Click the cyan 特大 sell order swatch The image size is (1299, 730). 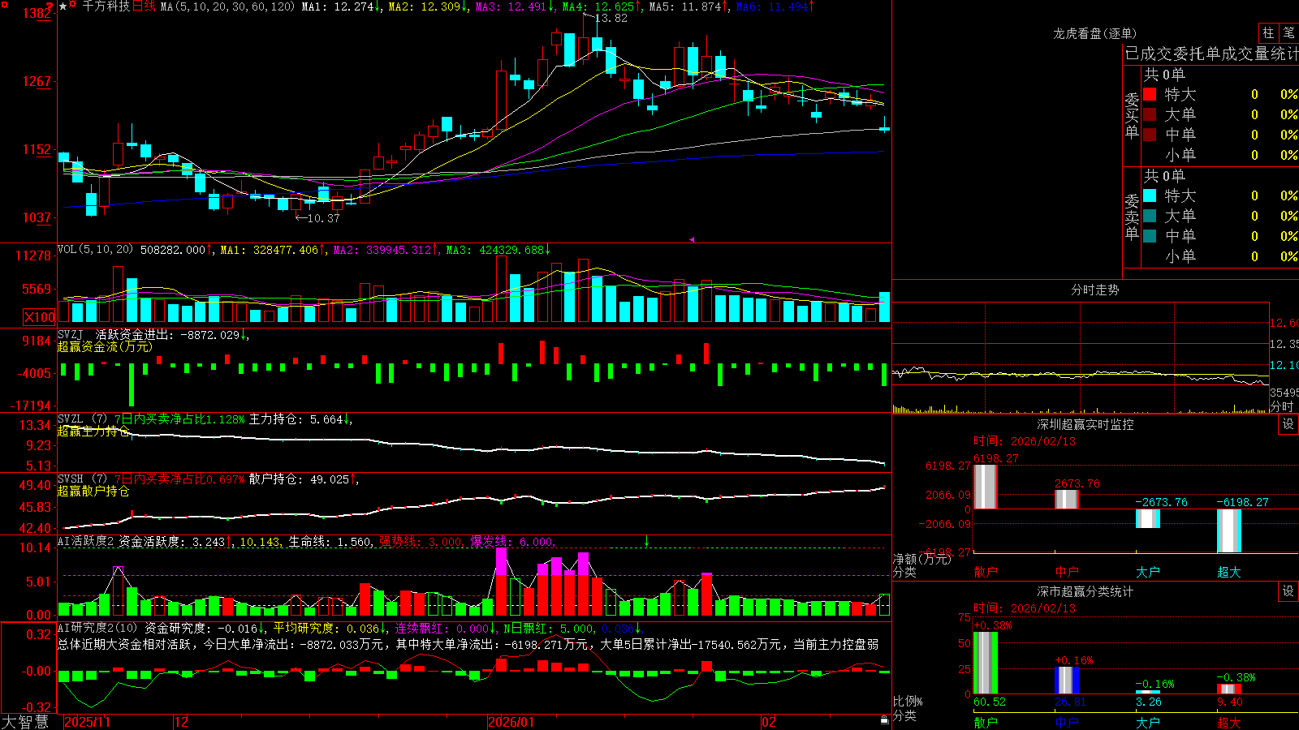[x=1150, y=195]
